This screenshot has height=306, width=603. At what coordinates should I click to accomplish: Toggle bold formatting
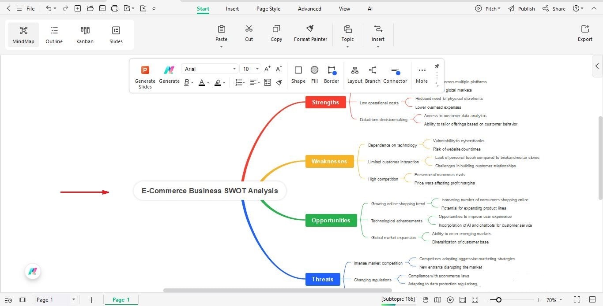(186, 83)
